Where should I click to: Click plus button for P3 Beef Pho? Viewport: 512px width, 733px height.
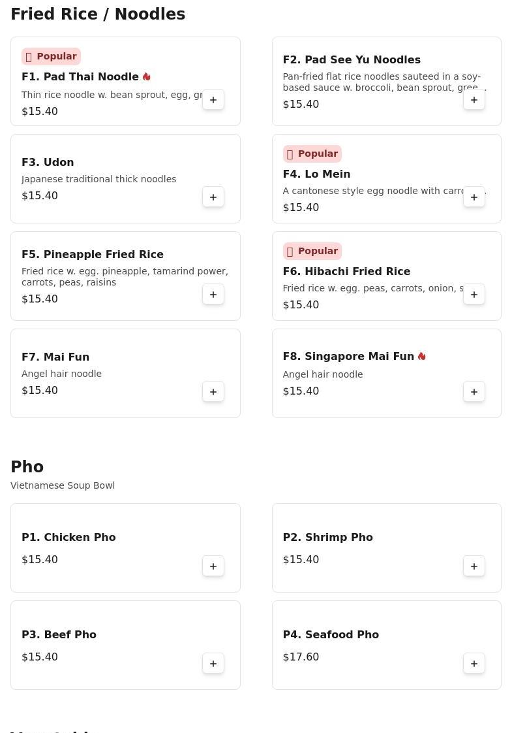[x=213, y=664]
